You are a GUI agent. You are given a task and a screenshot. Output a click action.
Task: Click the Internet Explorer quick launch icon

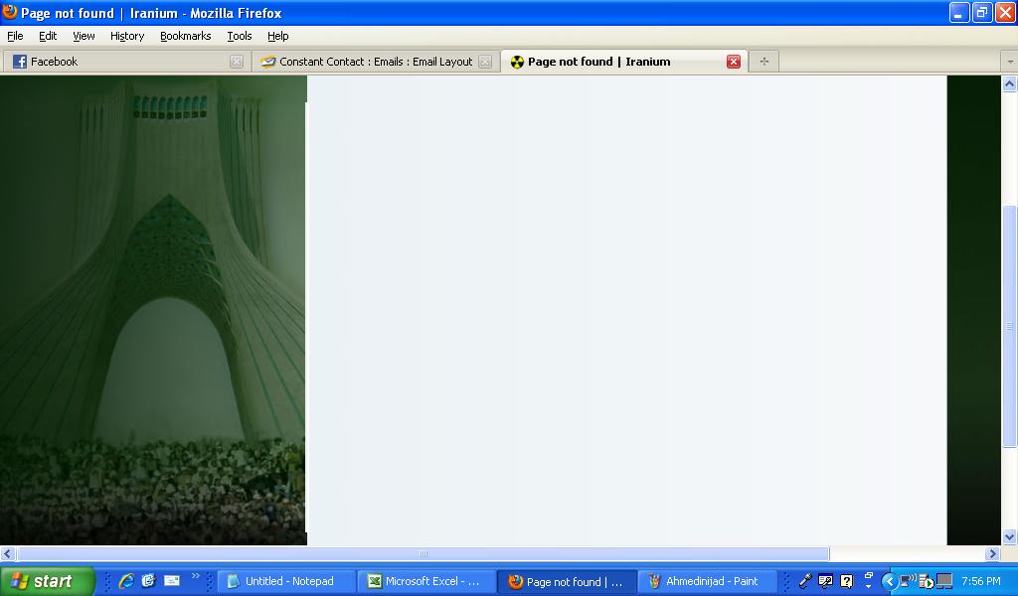pyautogui.click(x=126, y=581)
